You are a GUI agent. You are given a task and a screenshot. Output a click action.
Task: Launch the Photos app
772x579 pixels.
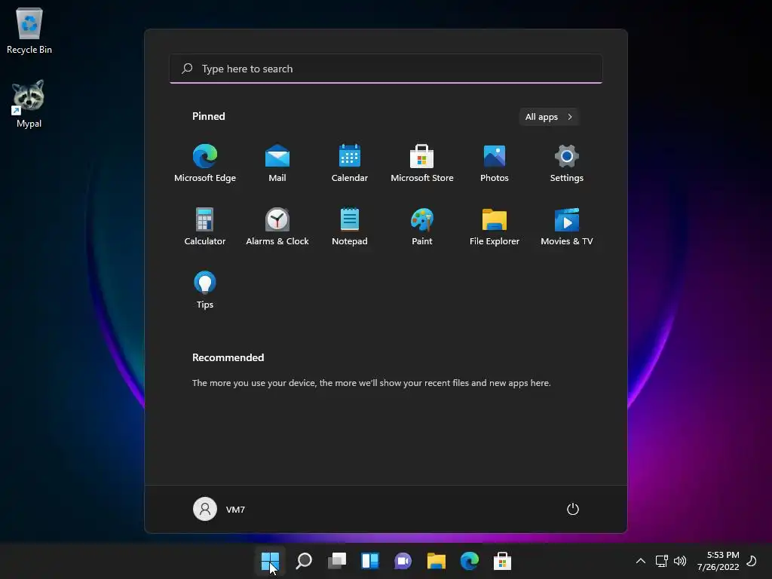[x=495, y=163]
